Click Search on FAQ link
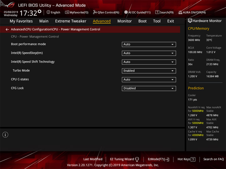Viewport: 226px width, 169px height. point(213,159)
